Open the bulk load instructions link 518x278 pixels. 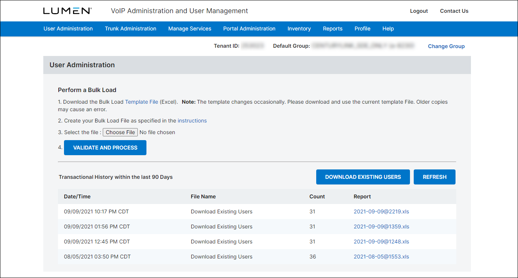tap(192, 121)
